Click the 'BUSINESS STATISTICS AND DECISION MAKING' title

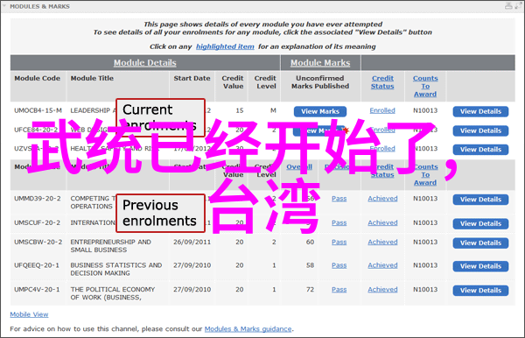pos(116,269)
